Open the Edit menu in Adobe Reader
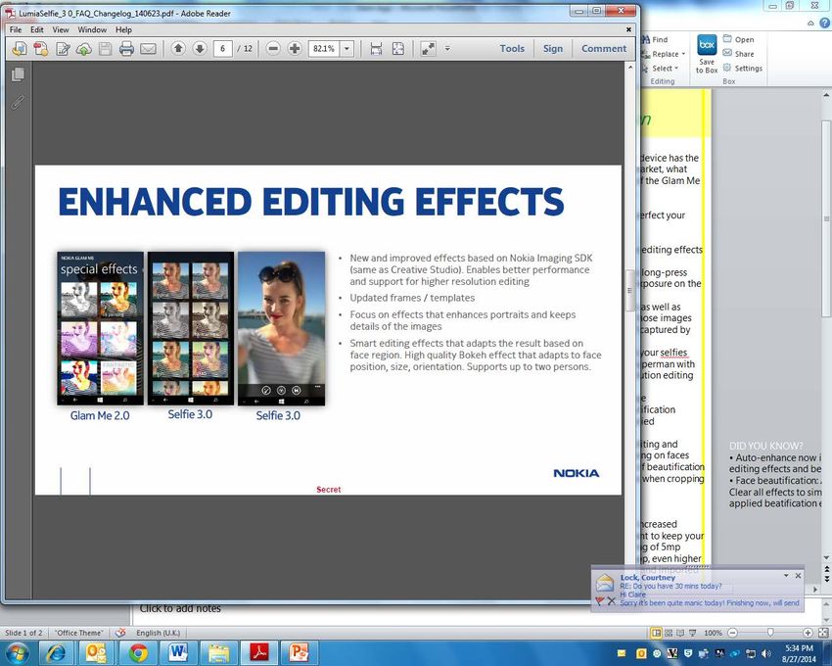 pyautogui.click(x=36, y=29)
